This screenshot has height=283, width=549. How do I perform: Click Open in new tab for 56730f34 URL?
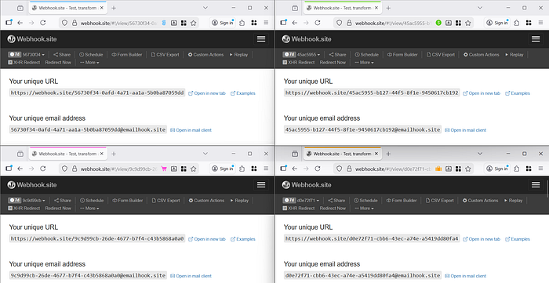207,93
